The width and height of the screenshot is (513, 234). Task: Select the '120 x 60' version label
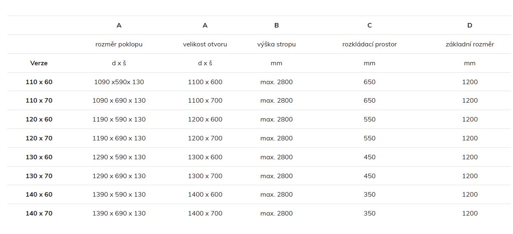(x=39, y=119)
